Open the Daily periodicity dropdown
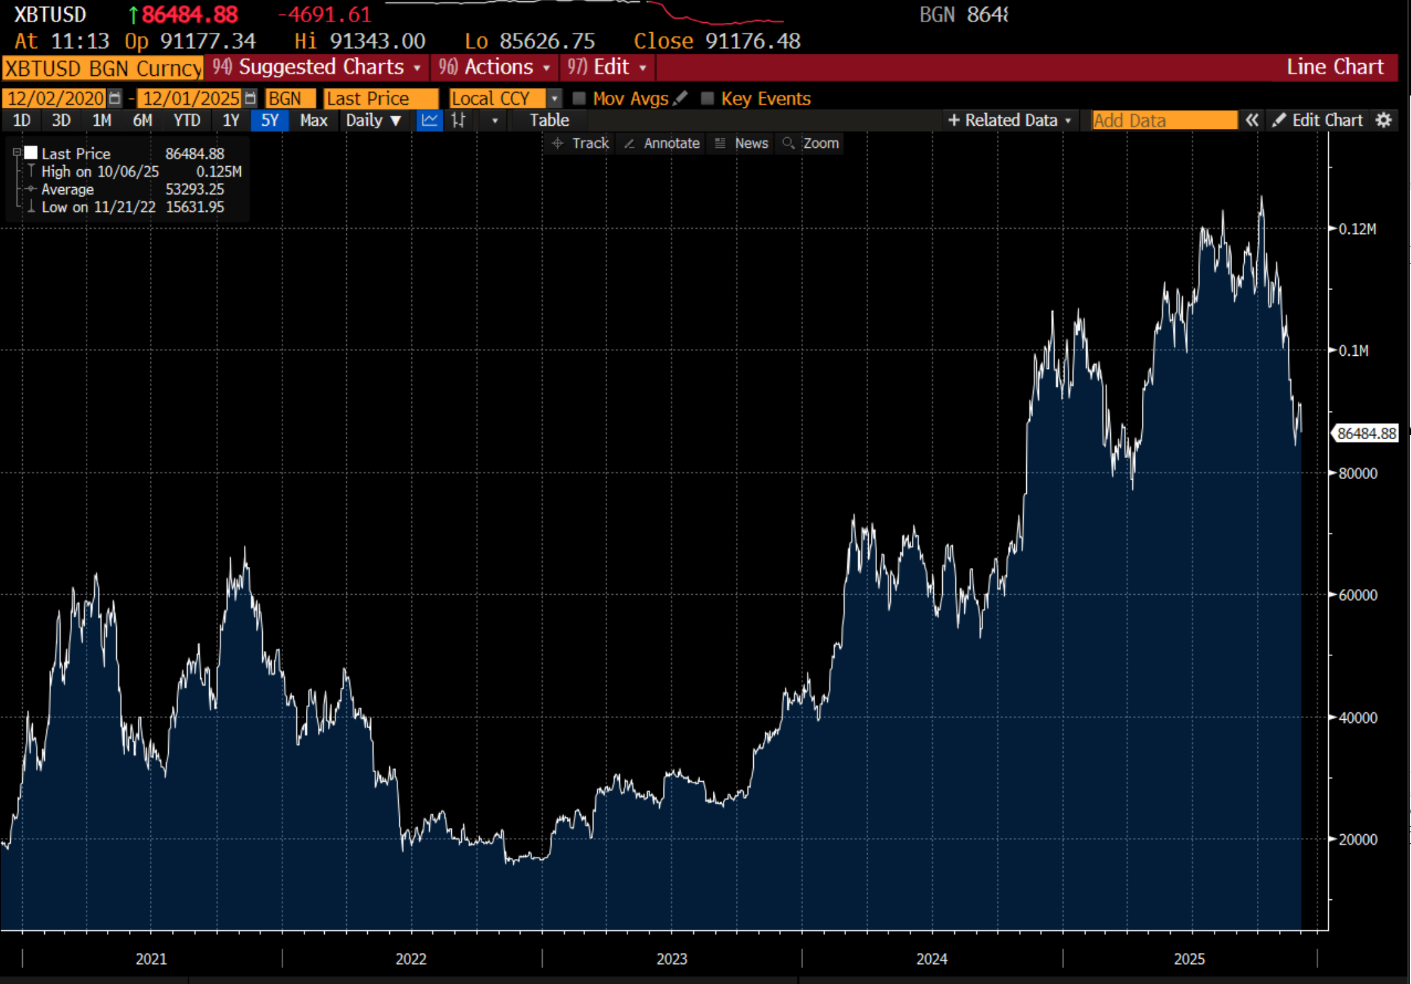 (x=373, y=120)
